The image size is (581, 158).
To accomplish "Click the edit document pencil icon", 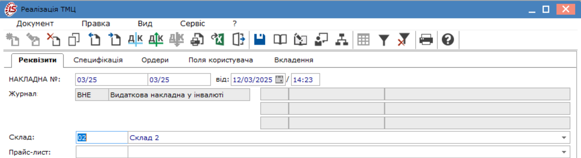I will (x=33, y=39).
